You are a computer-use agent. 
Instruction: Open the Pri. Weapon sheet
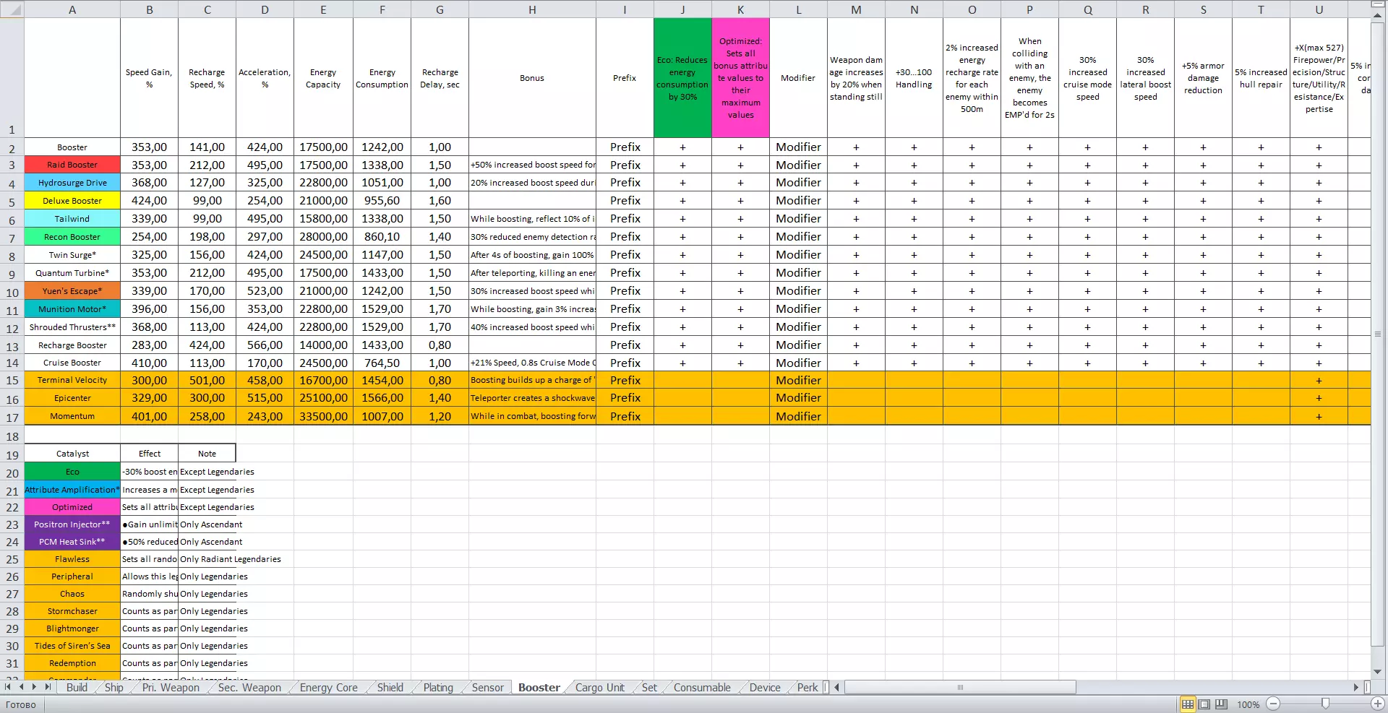click(171, 688)
